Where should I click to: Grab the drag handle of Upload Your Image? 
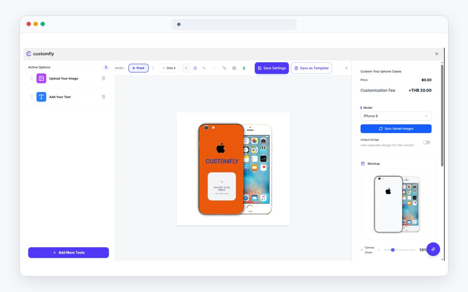32,78
